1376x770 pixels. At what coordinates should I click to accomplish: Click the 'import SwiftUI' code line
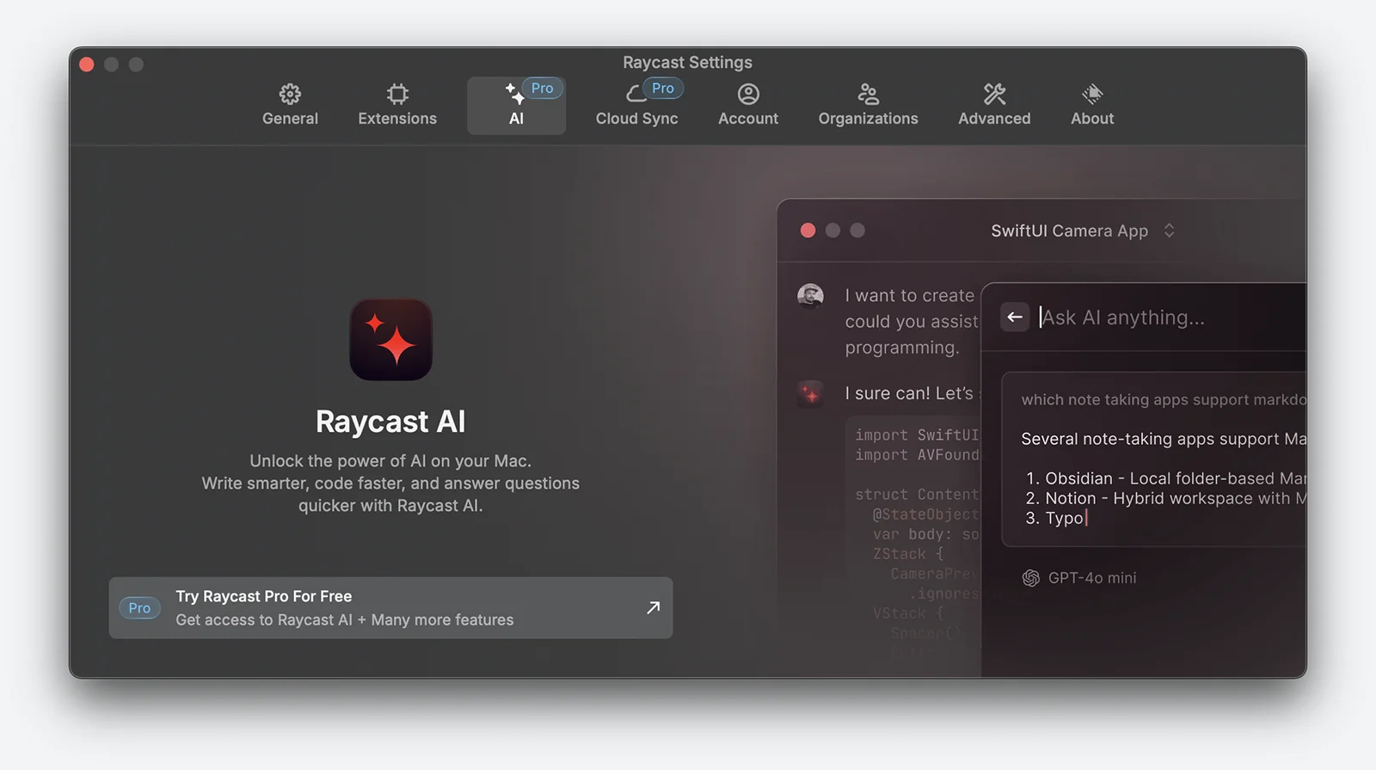coord(917,434)
